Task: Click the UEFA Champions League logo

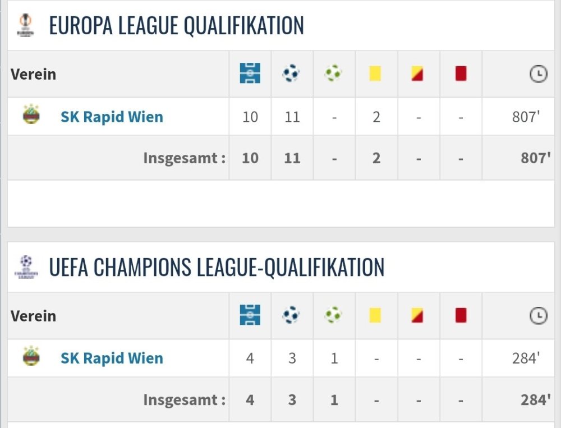Action: click(25, 267)
